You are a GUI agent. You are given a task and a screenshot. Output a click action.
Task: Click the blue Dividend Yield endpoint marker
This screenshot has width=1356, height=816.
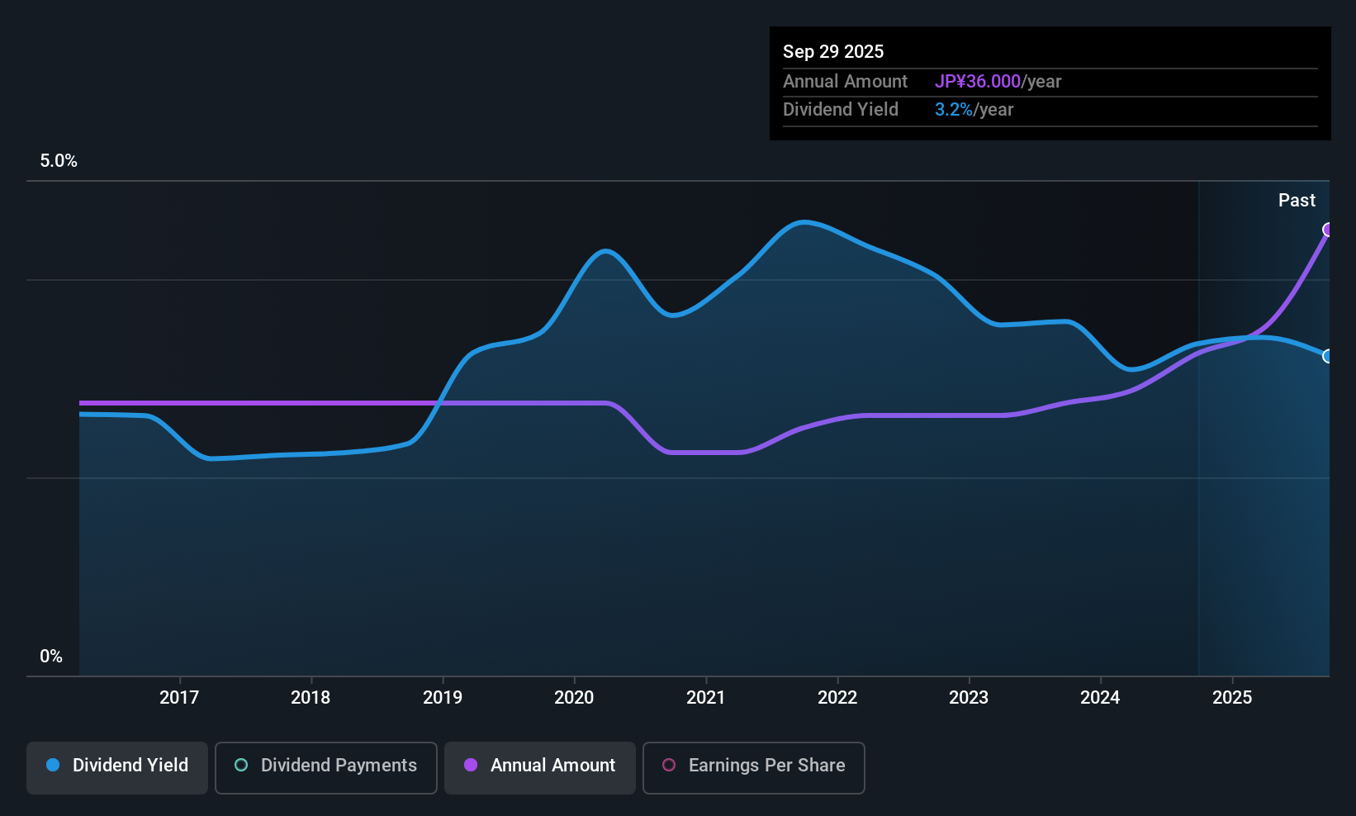coord(1327,356)
